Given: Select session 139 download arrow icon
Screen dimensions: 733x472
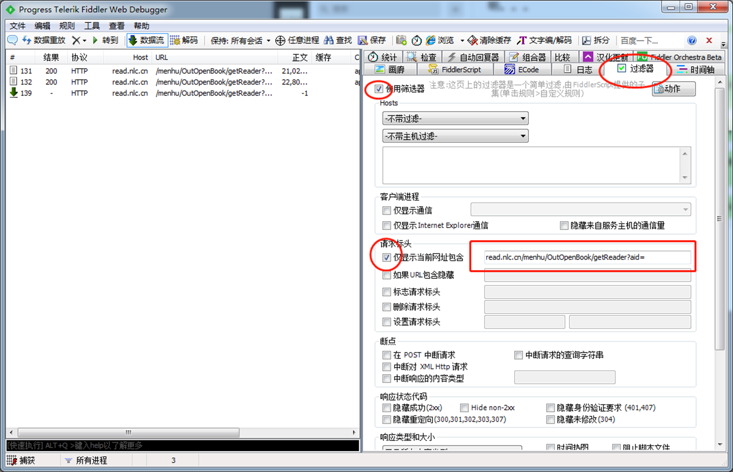Looking at the screenshot, I should point(14,93).
